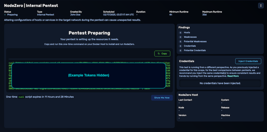Click the System field label
The width and height of the screenshot is (267, 132).
[225, 100]
